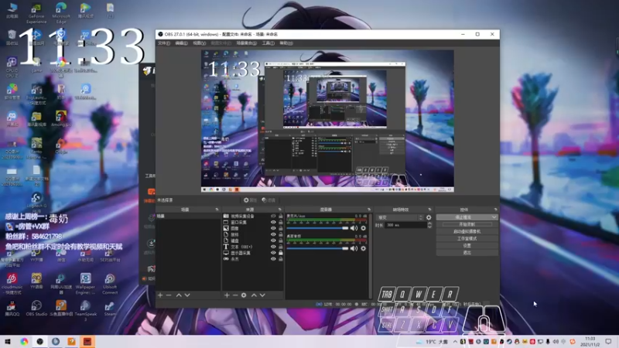Lock the 窗口采集 source

point(281,222)
